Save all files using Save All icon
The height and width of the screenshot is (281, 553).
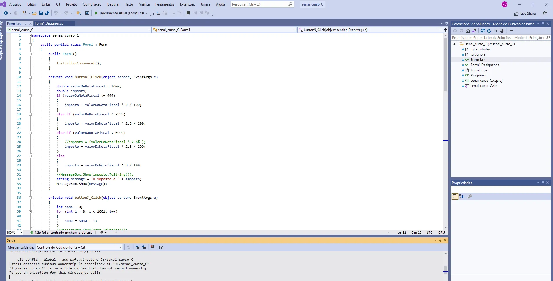47,13
